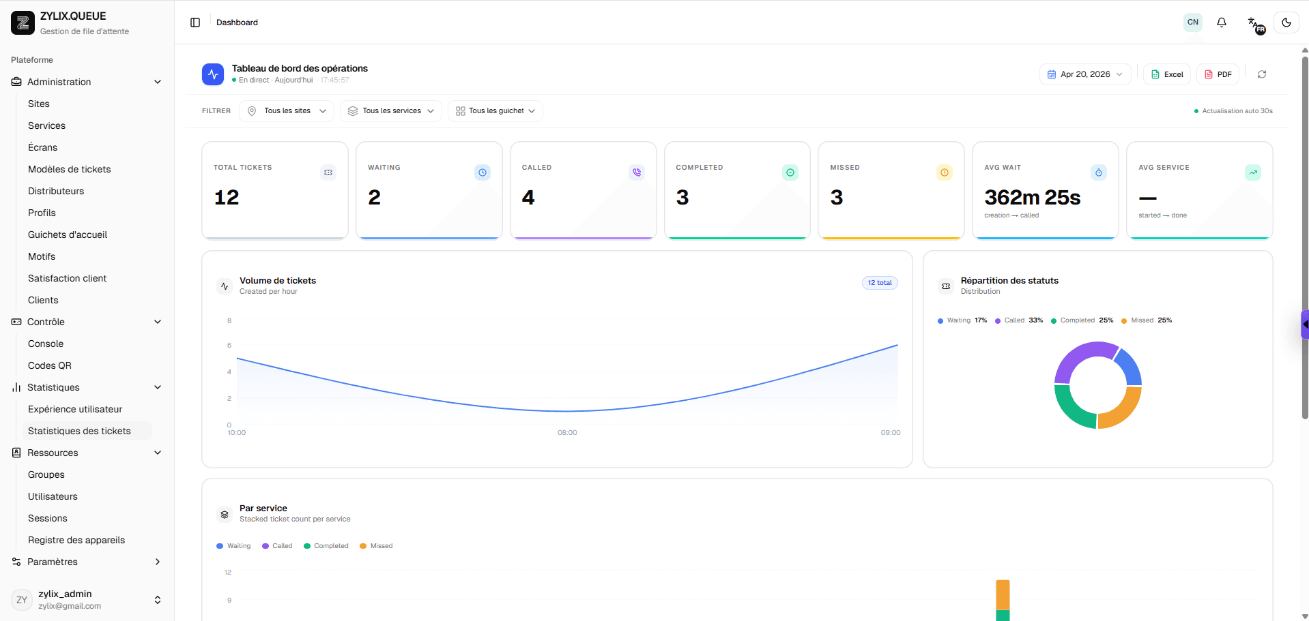This screenshot has height=621, width=1309.
Task: Click the Répartition des statuts ticket icon
Action: click(946, 286)
